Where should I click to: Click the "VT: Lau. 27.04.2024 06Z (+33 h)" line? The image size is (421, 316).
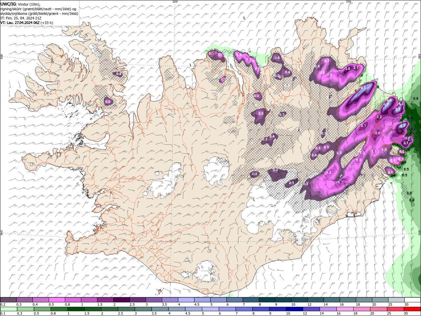[27, 23]
